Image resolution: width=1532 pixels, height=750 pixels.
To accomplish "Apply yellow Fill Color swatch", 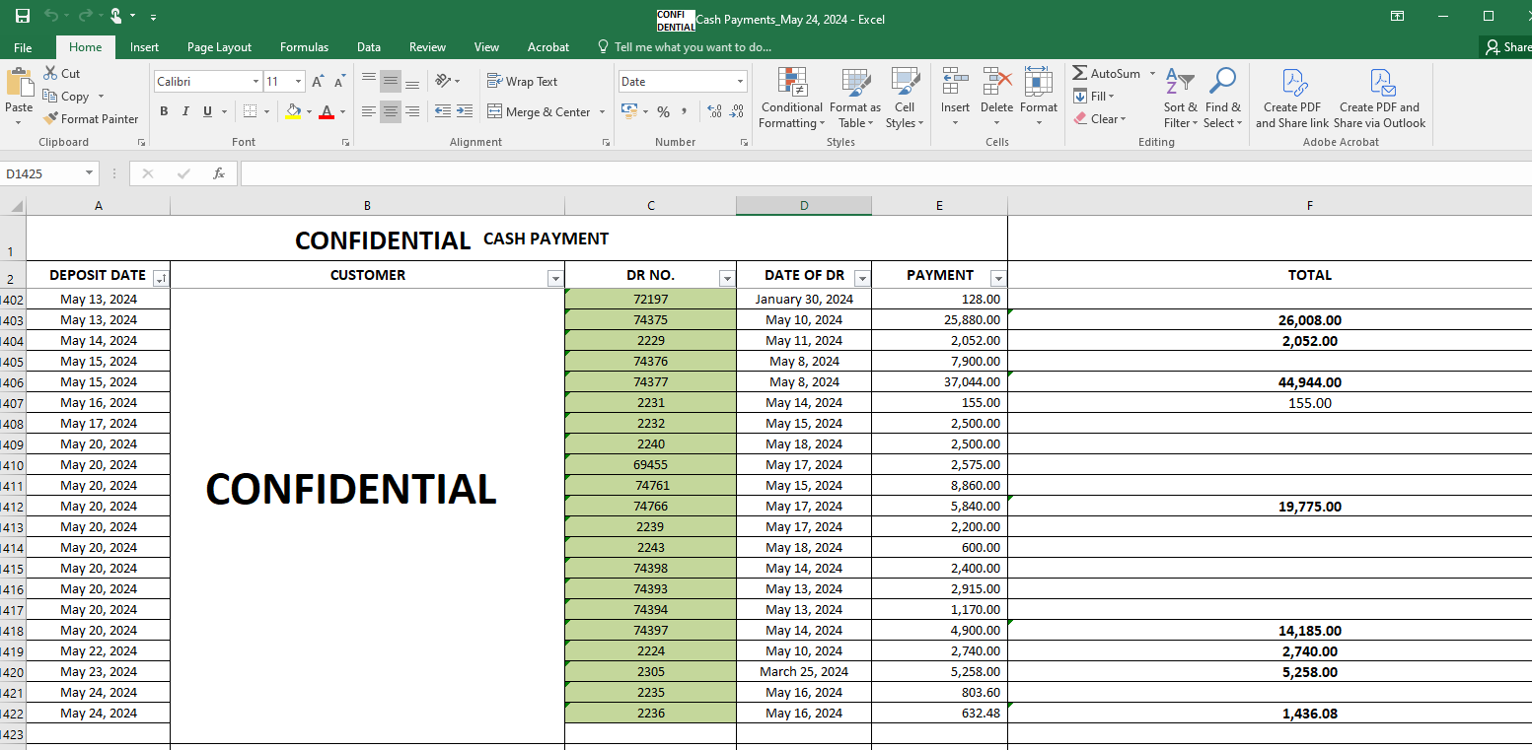I will click(293, 112).
